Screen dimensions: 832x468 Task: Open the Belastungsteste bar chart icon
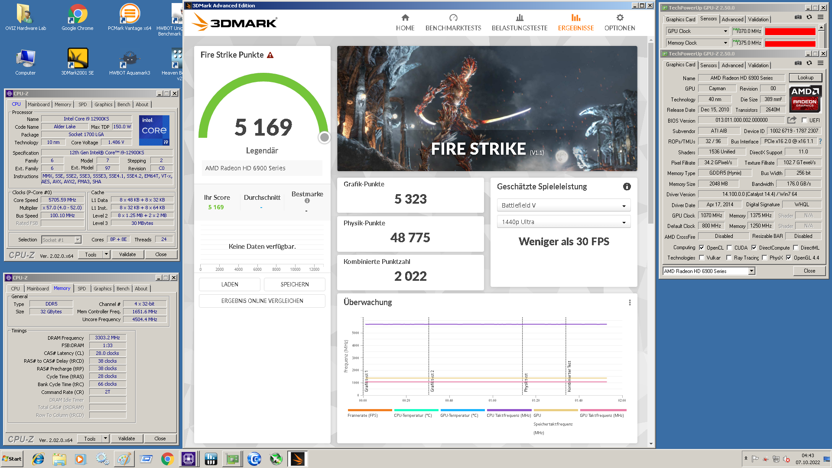point(520,18)
